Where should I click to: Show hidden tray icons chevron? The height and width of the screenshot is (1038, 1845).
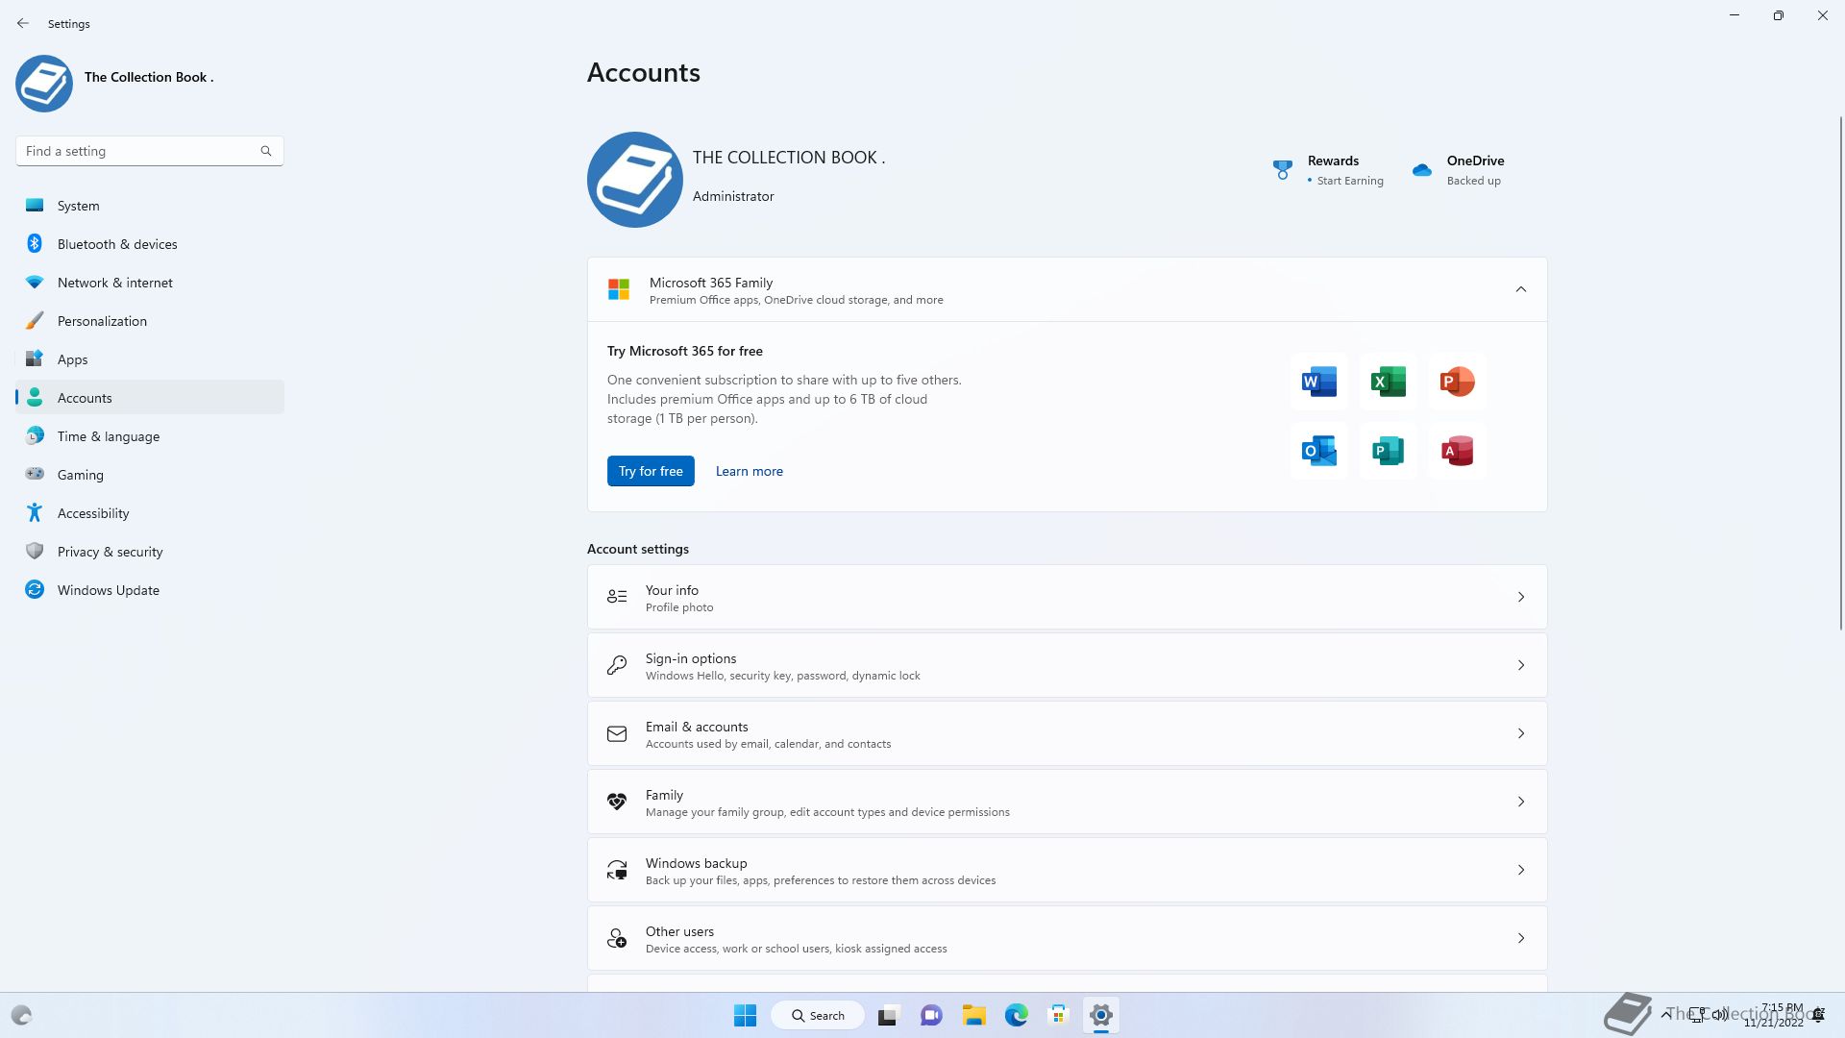1665,1014
